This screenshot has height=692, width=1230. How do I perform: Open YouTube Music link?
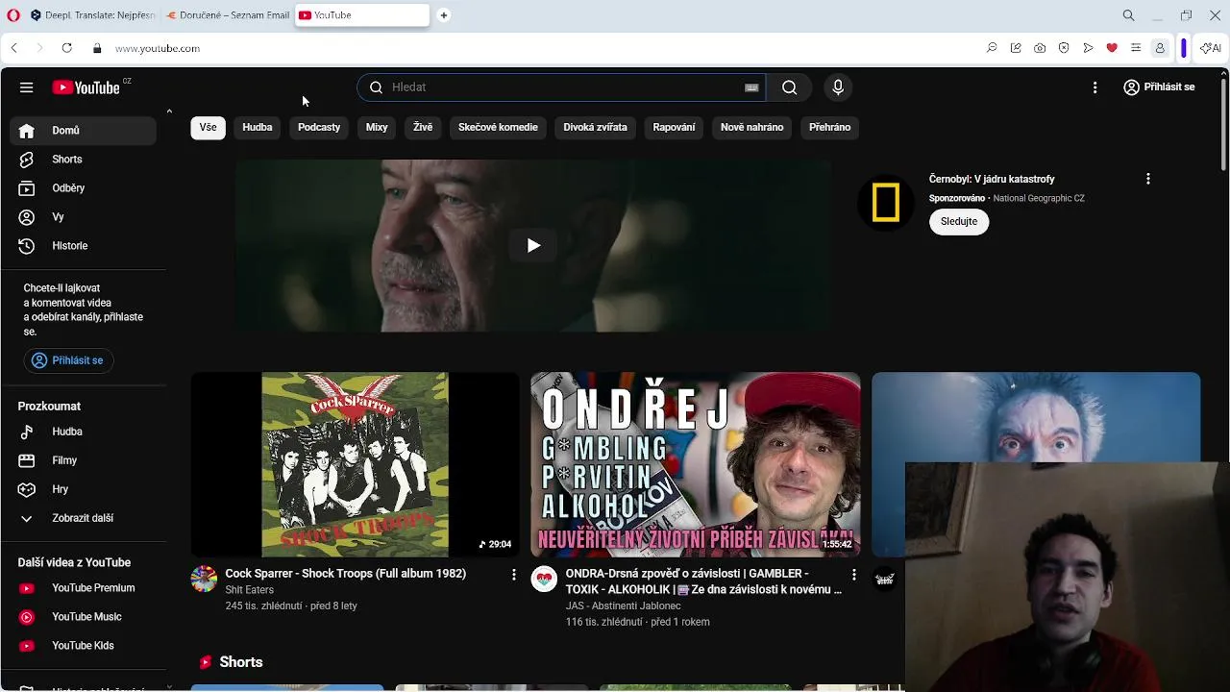[84, 617]
